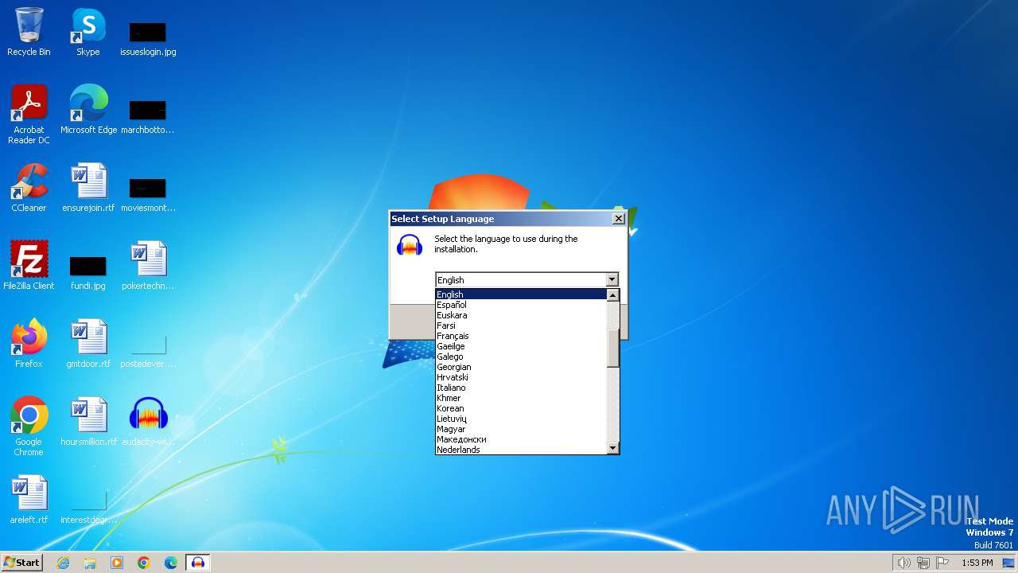
Task: Select fundi.jpg desktop file
Action: 88,272
